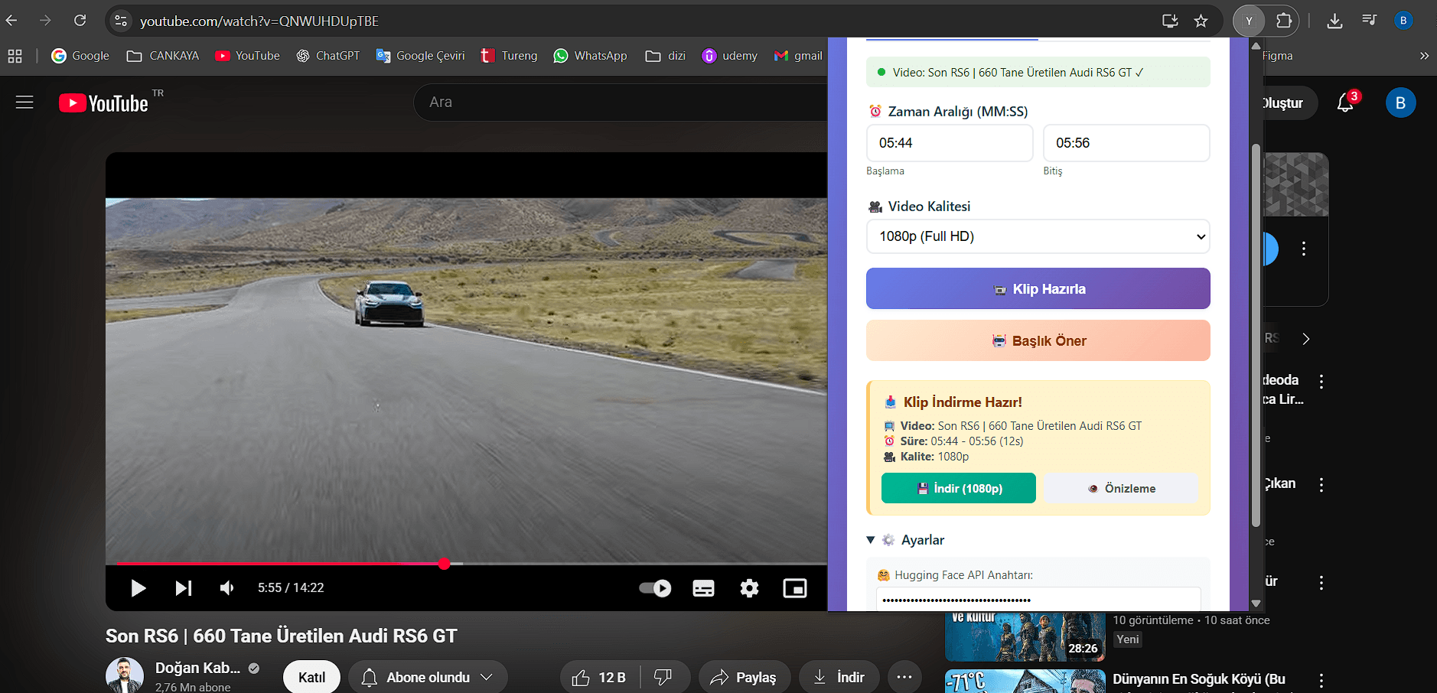Image resolution: width=1437 pixels, height=693 pixels.
Task: Open player settings gear
Action: click(x=749, y=588)
